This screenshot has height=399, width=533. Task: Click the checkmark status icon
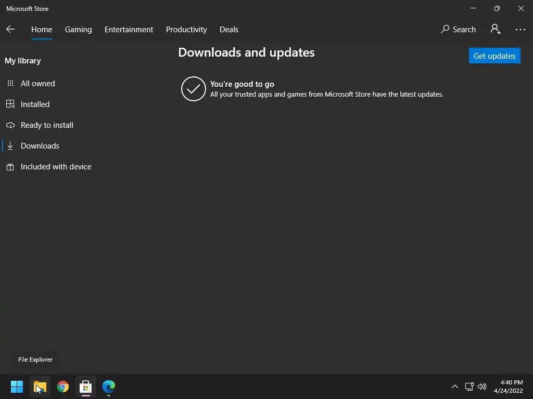[194, 89]
